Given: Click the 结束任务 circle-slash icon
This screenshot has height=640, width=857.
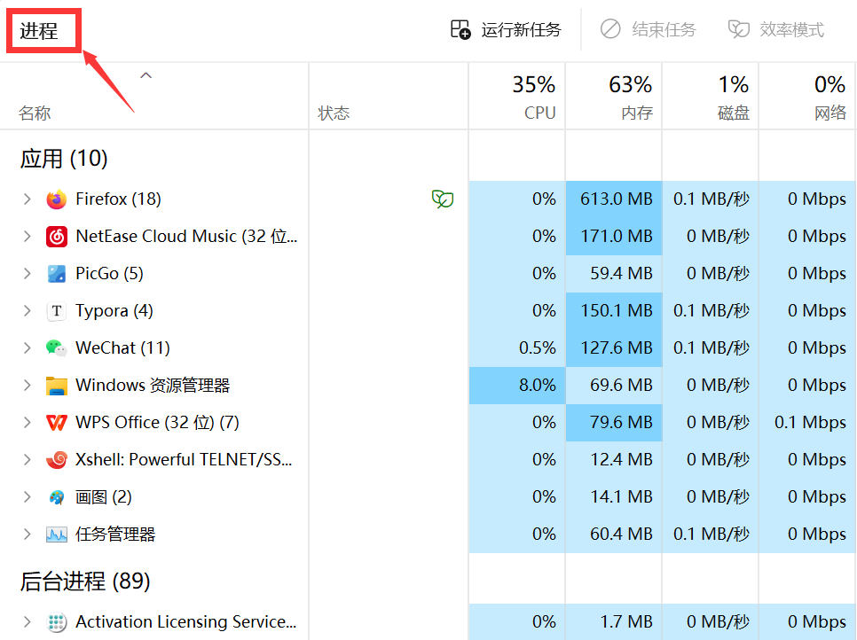Looking at the screenshot, I should [610, 29].
